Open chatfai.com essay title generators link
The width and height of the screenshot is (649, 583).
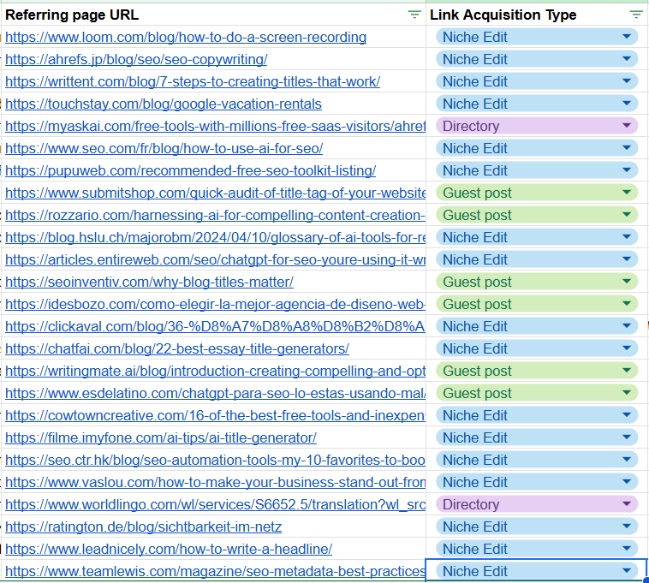tap(177, 348)
